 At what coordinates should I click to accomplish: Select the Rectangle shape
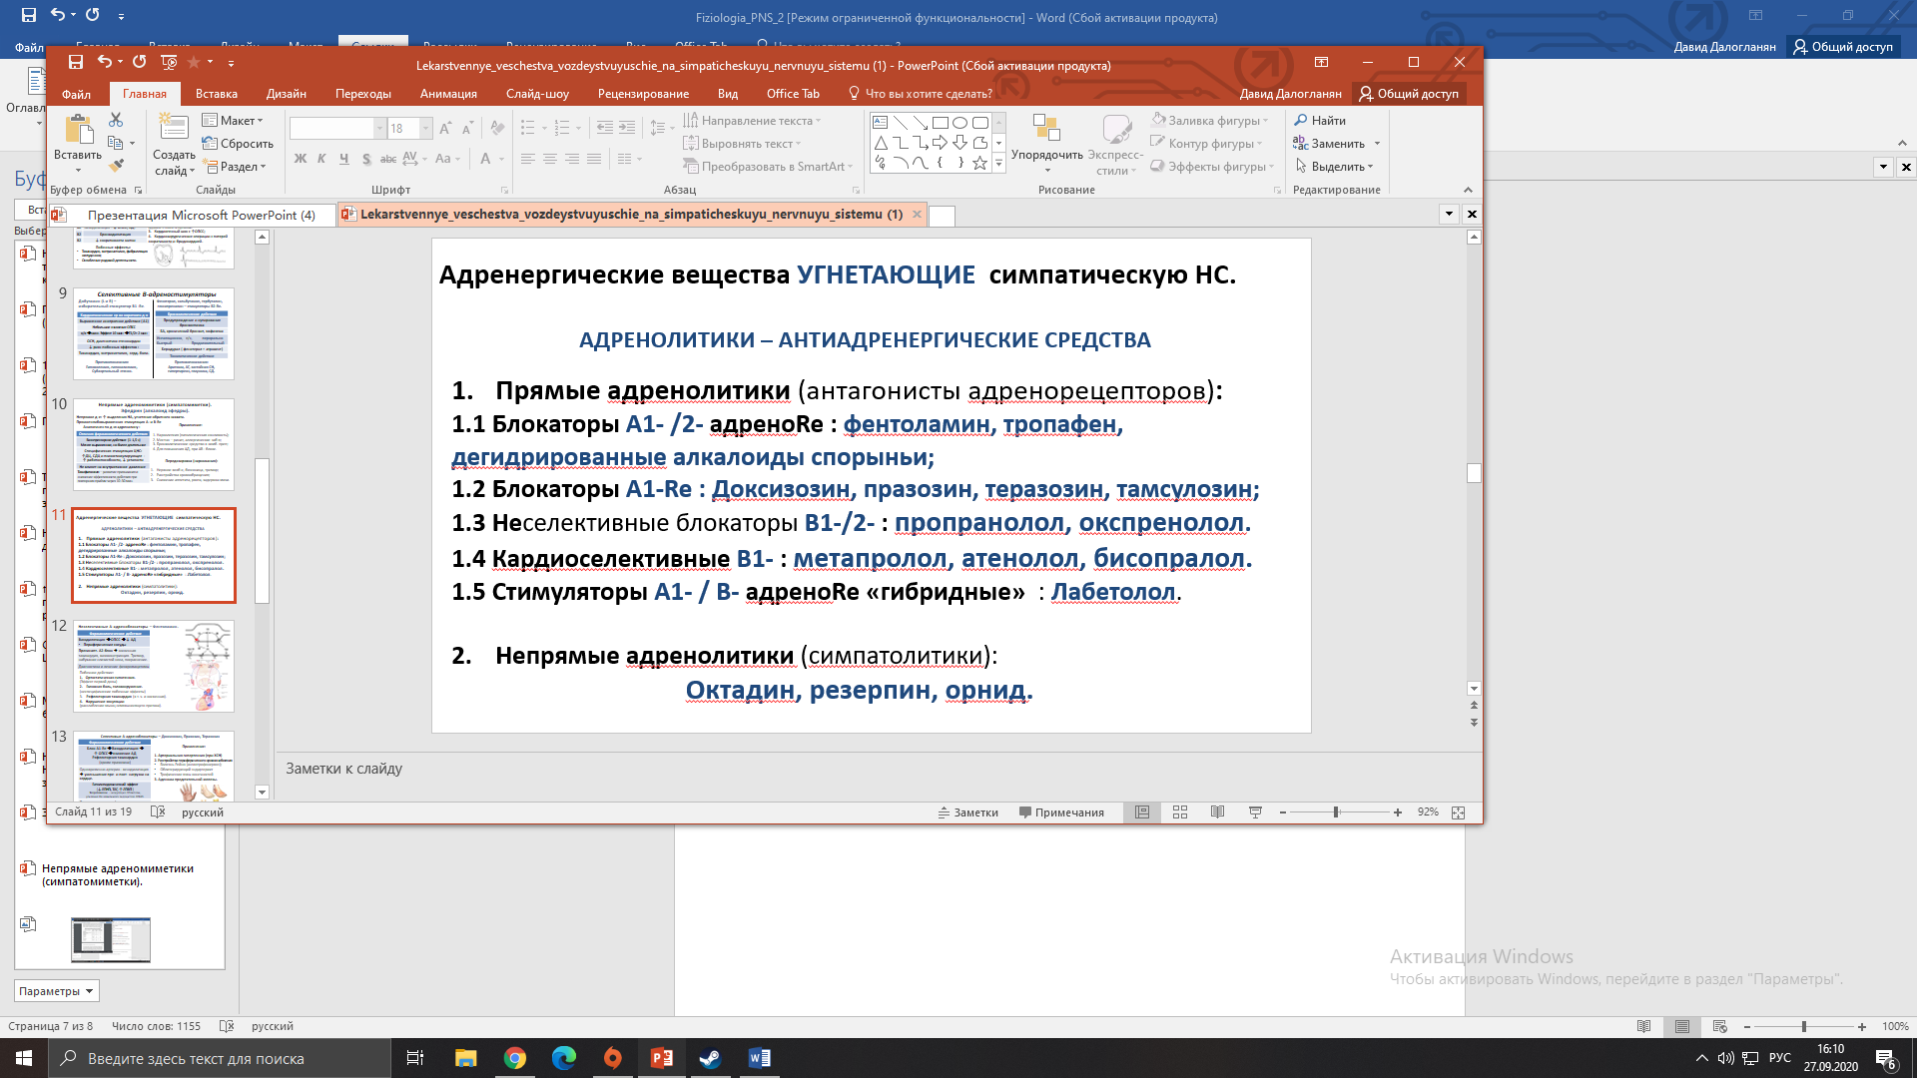click(x=940, y=123)
